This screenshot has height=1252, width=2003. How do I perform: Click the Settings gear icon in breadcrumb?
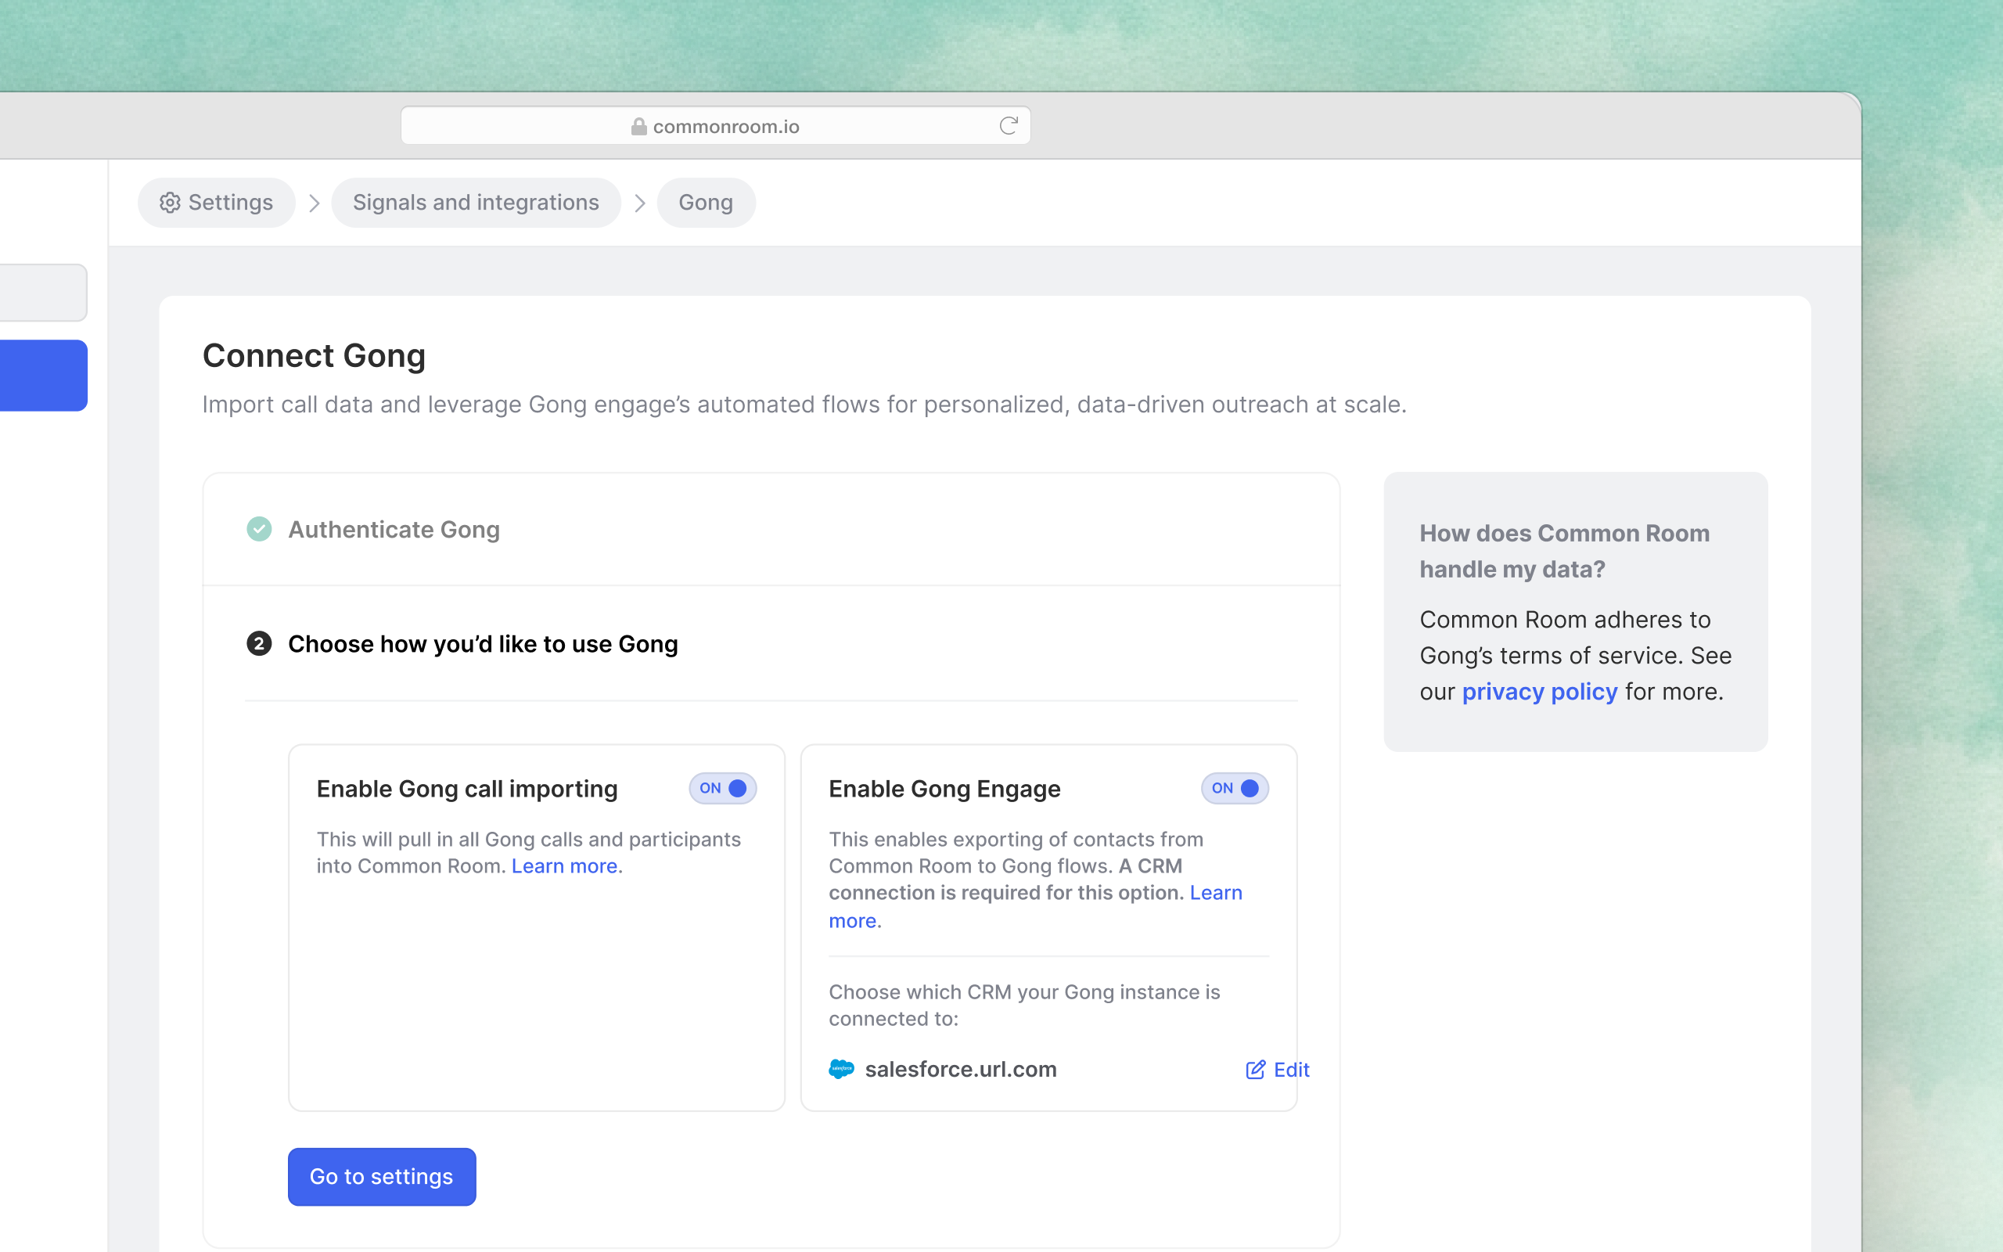tap(170, 203)
